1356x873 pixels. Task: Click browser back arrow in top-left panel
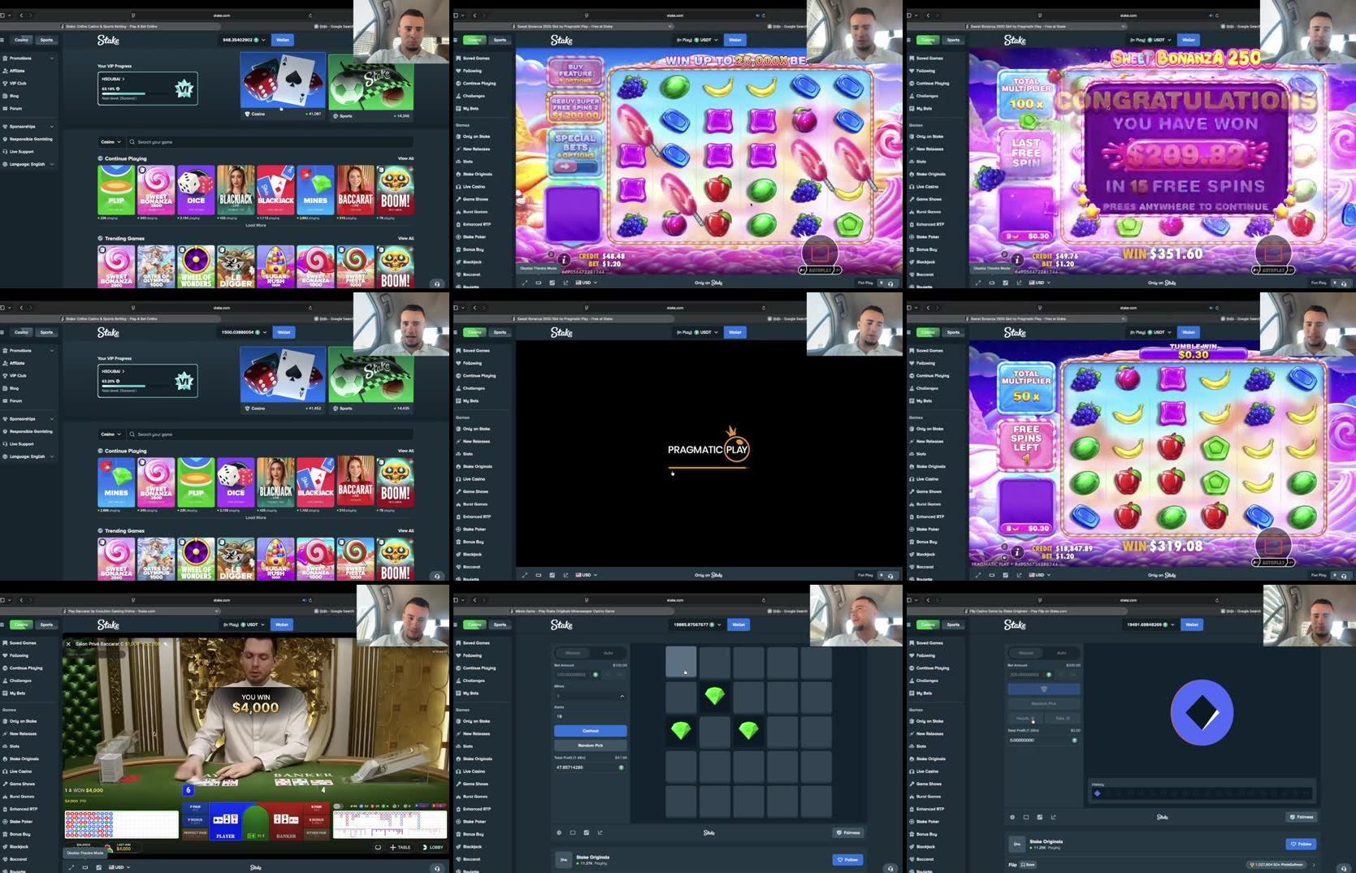(21, 15)
